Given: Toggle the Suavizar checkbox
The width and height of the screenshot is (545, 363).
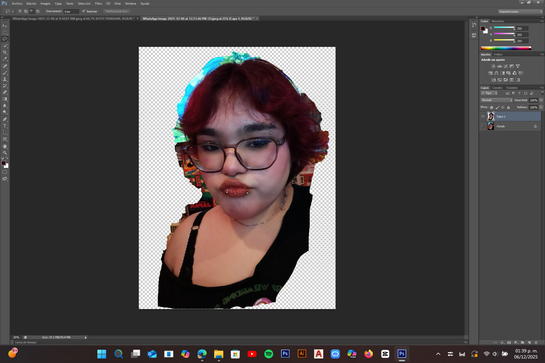Looking at the screenshot, I should coord(84,11).
